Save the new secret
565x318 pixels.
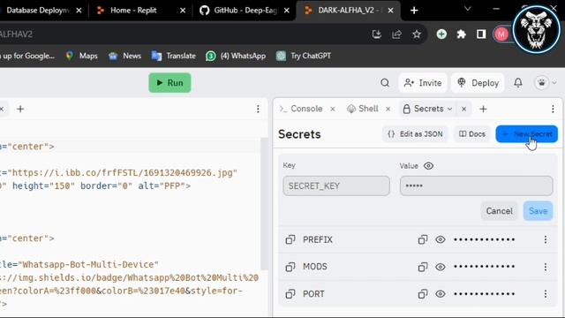(x=538, y=211)
